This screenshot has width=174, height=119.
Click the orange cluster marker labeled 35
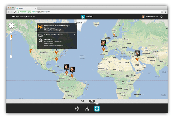coord(114,34)
